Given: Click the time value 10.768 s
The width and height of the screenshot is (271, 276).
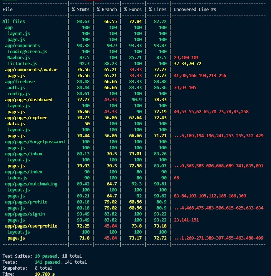Looking at the screenshot, I should click(x=45, y=274).
